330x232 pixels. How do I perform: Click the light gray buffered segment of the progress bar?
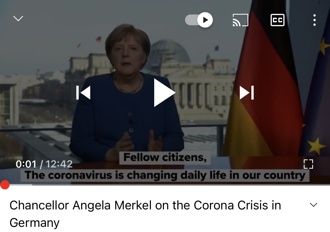(21, 185)
